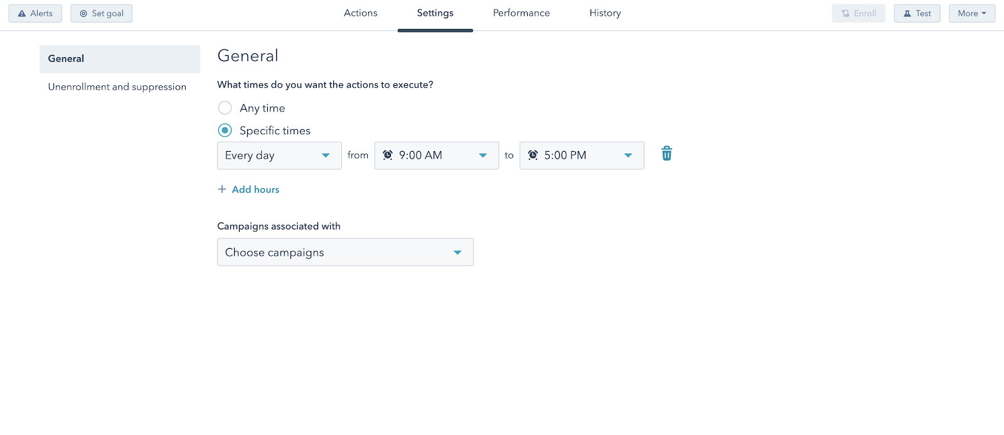This screenshot has height=435, width=1004.
Task: Click the clock icon next to 9:00 AM
Action: (x=388, y=155)
